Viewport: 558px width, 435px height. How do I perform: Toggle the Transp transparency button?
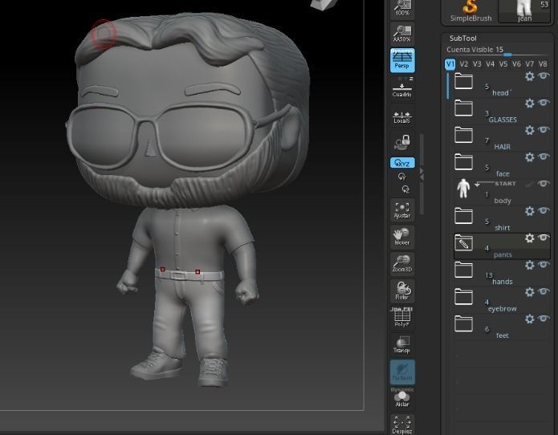click(x=402, y=344)
